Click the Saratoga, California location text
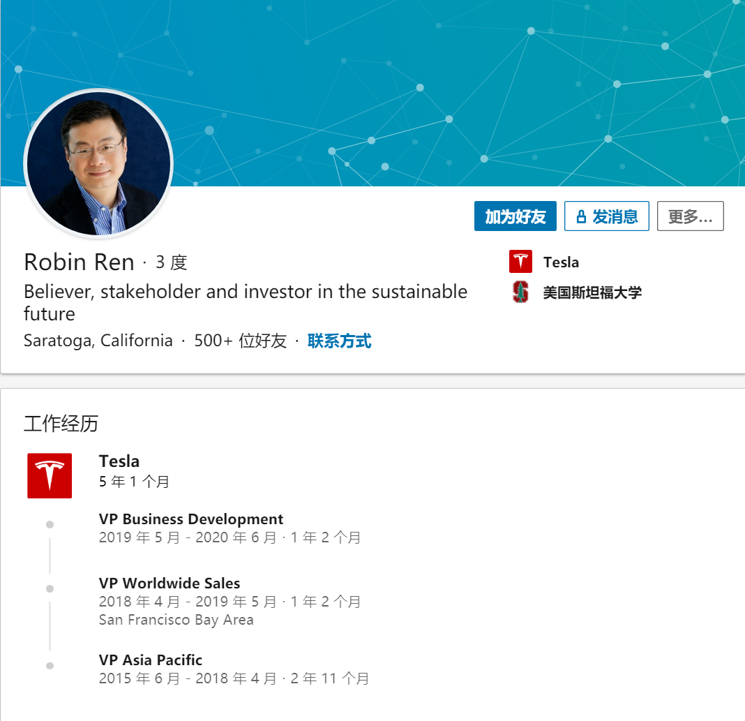Screen dimensions: 745x721 98,341
